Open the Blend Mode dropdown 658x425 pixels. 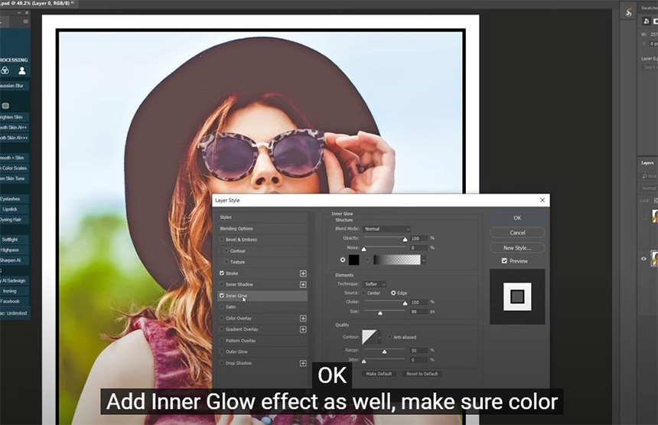point(386,229)
